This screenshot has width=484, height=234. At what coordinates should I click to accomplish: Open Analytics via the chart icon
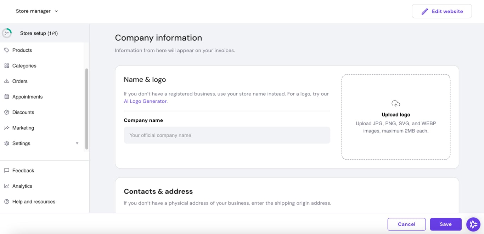tap(6, 186)
